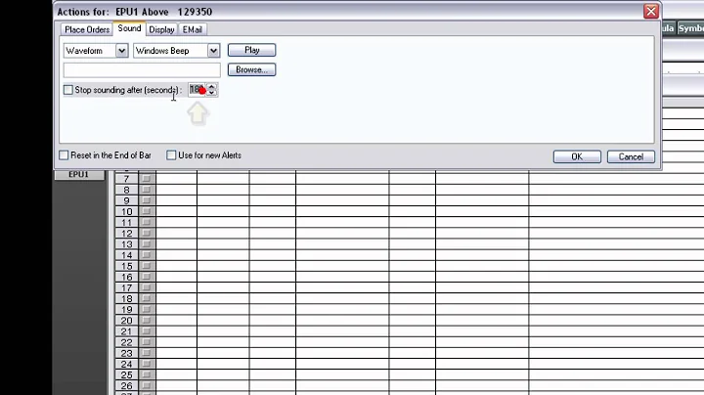Open the EMail tab

pyautogui.click(x=193, y=29)
